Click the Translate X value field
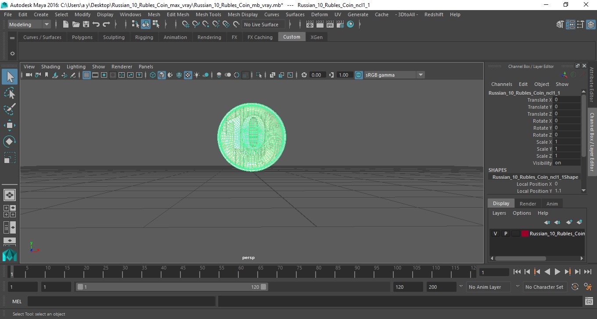Screen dimensions: 597x319 pyautogui.click(x=567, y=100)
